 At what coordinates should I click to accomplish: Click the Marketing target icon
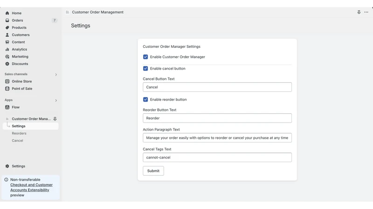coord(7,57)
